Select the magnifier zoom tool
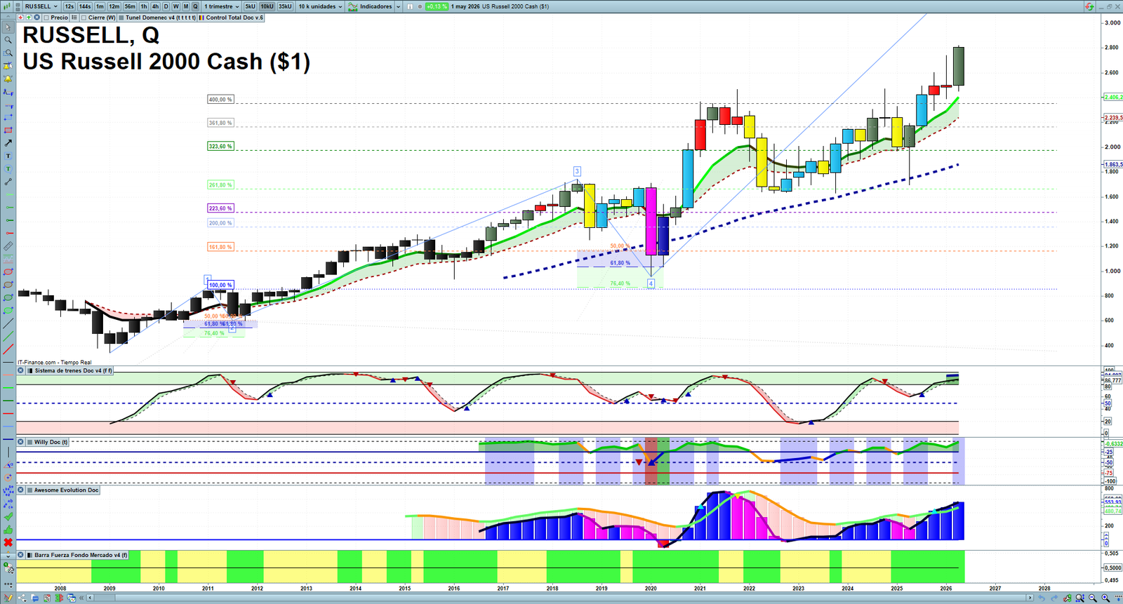 pyautogui.click(x=8, y=40)
